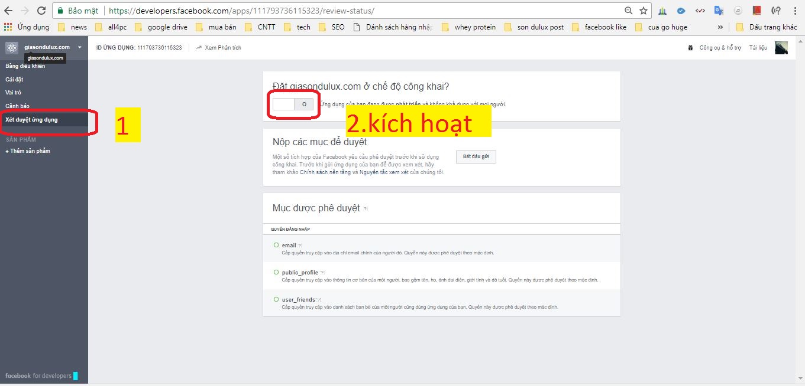Open the Ứng dụng apps grid shortcut
Image resolution: width=805 pixels, height=386 pixels.
pos(27,27)
